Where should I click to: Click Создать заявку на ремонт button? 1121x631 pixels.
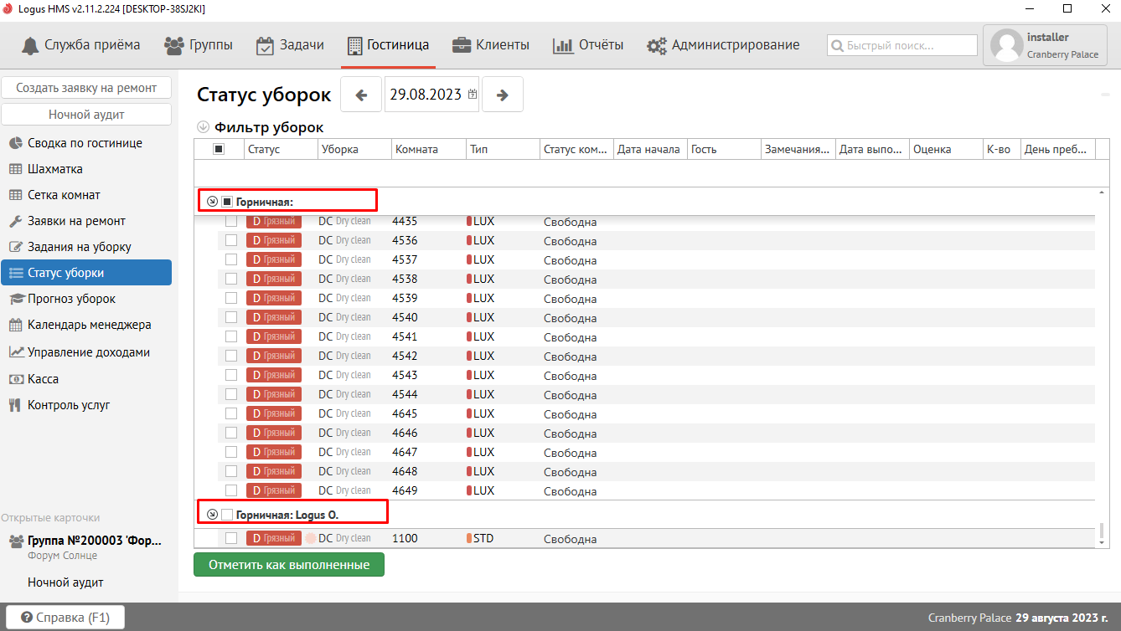pyautogui.click(x=86, y=88)
